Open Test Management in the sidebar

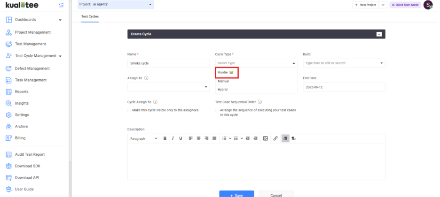pos(30,44)
